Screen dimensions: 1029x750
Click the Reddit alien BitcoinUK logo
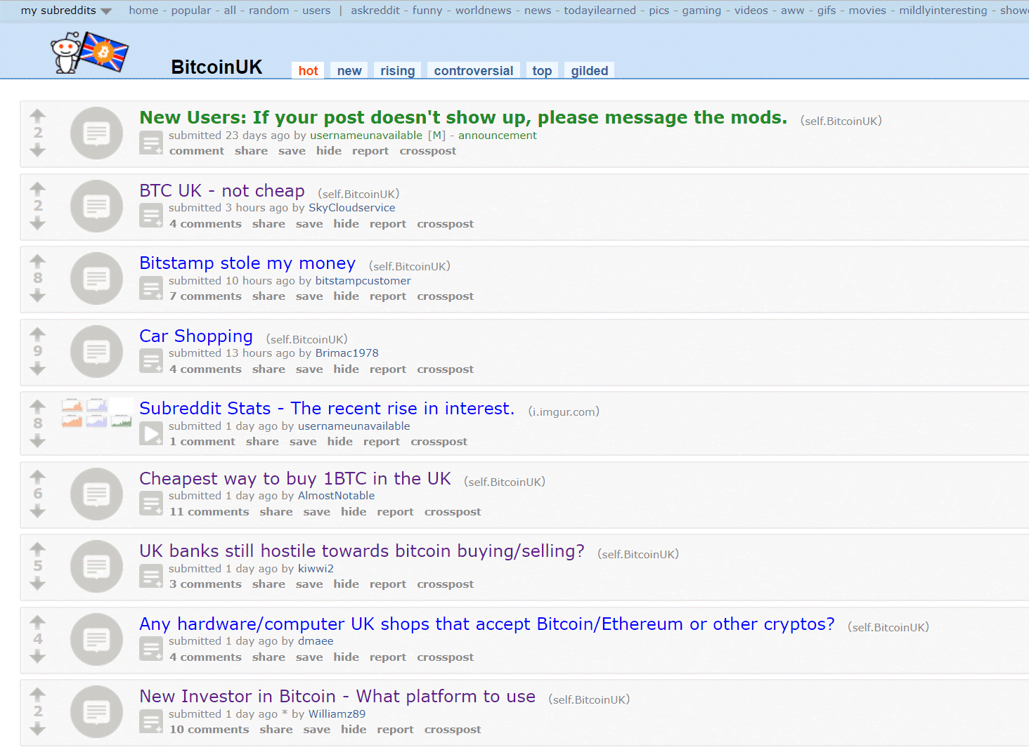point(89,53)
